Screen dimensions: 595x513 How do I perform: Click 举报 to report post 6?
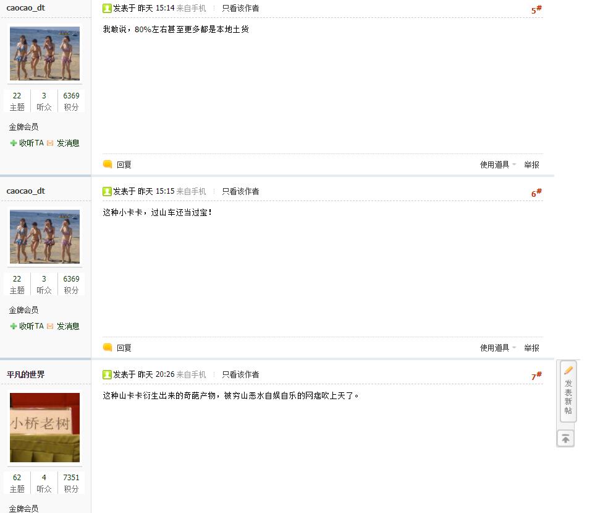point(531,348)
